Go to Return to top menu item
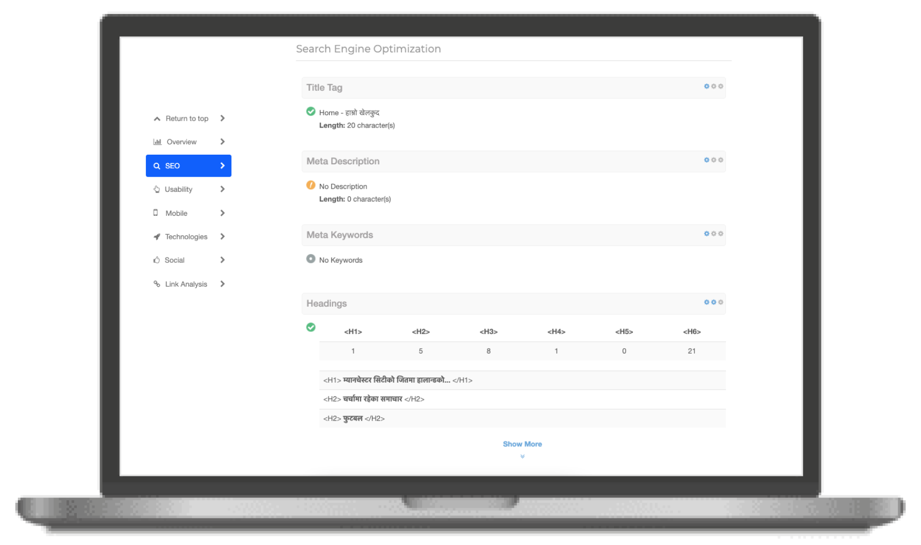This screenshot has width=921, height=545. tap(189, 118)
